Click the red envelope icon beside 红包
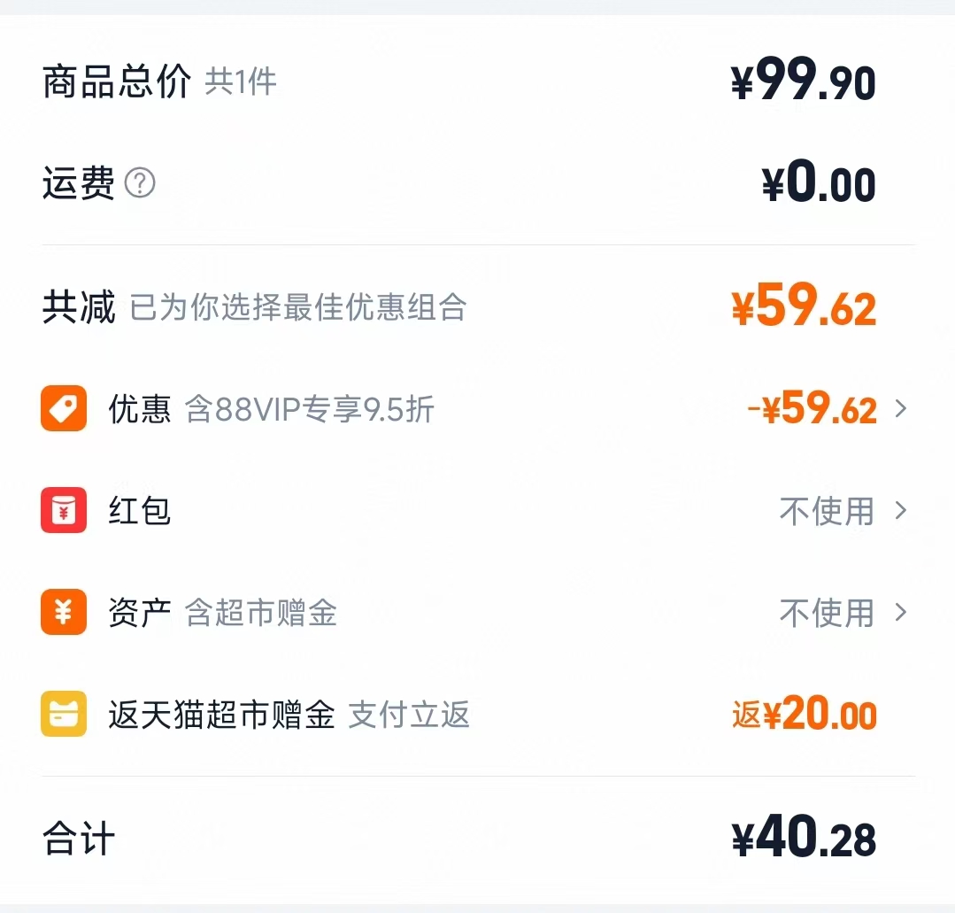 coord(63,511)
